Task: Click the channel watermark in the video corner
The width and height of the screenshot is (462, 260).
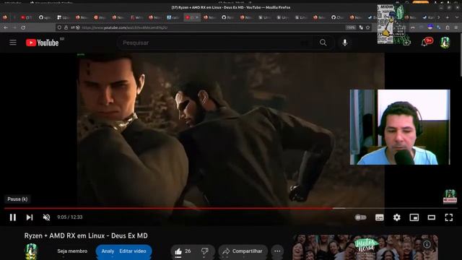Action: tap(450, 196)
